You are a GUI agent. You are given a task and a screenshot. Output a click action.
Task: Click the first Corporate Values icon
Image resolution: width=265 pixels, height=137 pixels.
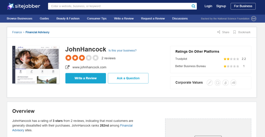[210, 83]
